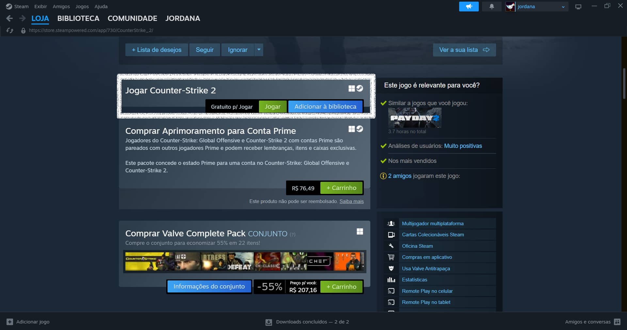627x330 pixels.
Task: Toggle Seguir for Counter-Strike 2
Action: click(204, 50)
